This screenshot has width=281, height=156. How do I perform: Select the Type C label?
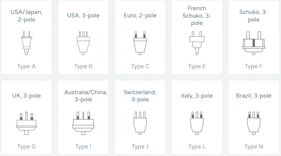(140, 67)
